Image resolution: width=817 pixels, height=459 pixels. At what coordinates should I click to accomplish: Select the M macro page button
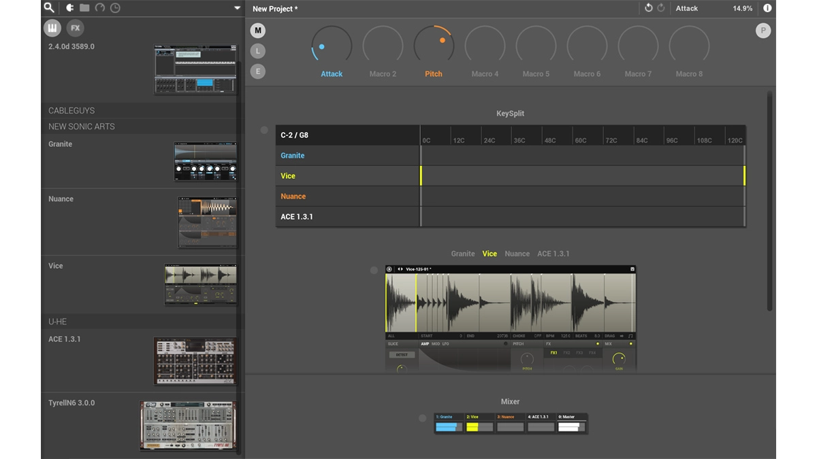pyautogui.click(x=257, y=31)
